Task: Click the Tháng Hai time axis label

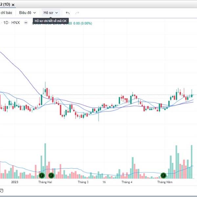Action: click(45, 182)
